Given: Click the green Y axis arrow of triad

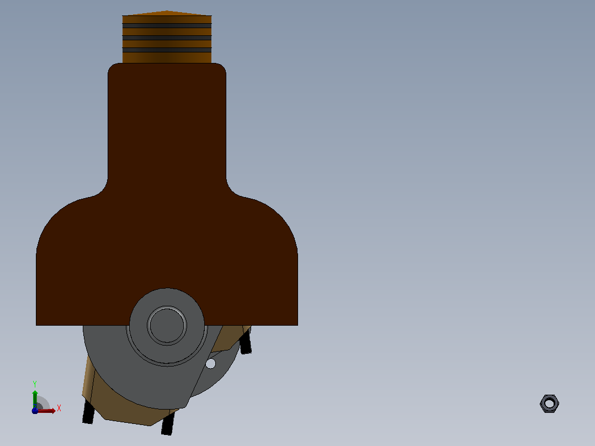Looking at the screenshot, I should (x=35, y=398).
